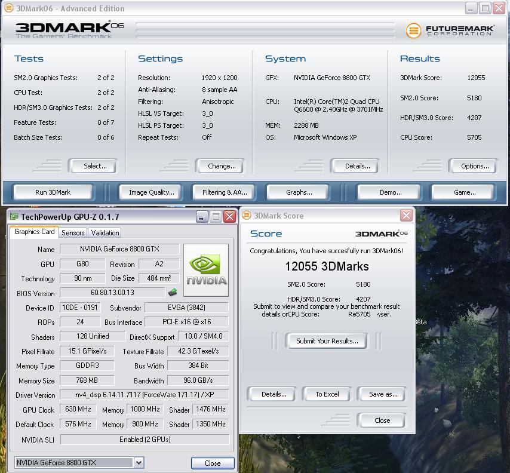Open Details... in 3DMark Score dialog

(x=274, y=394)
